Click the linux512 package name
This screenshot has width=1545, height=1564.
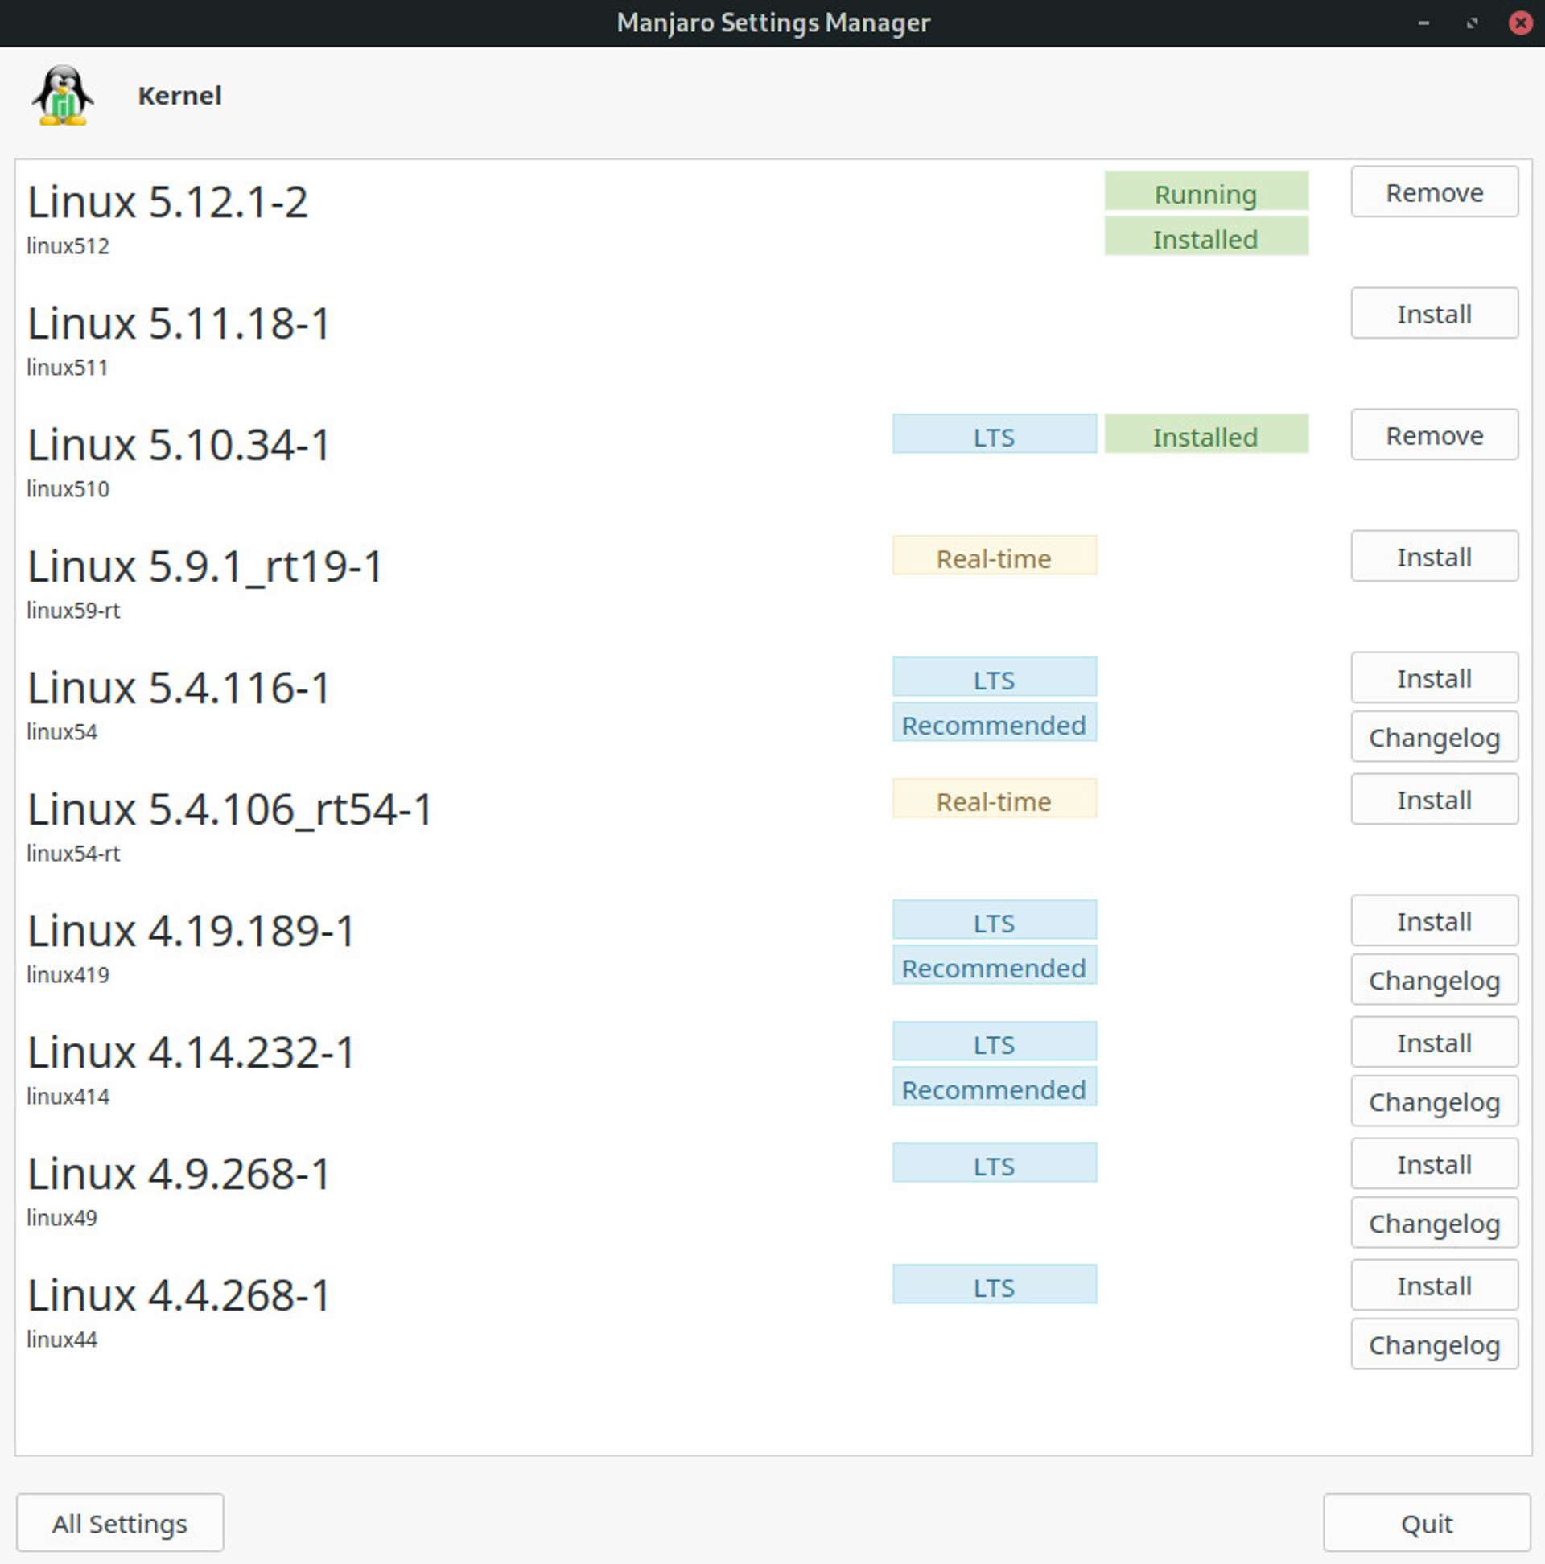[x=68, y=246]
